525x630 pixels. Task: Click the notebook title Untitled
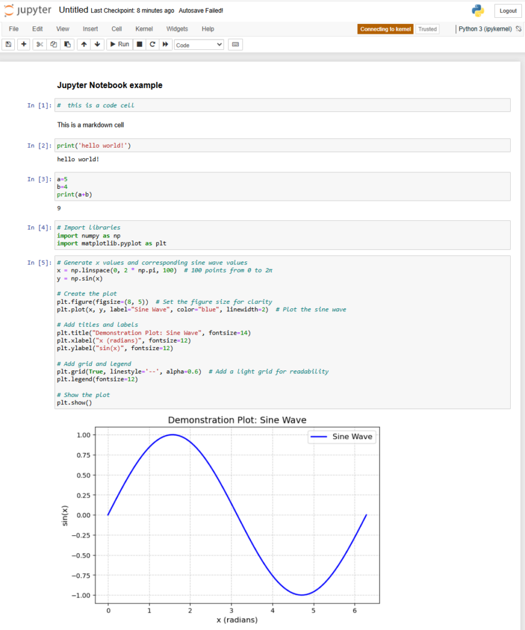[x=73, y=10]
